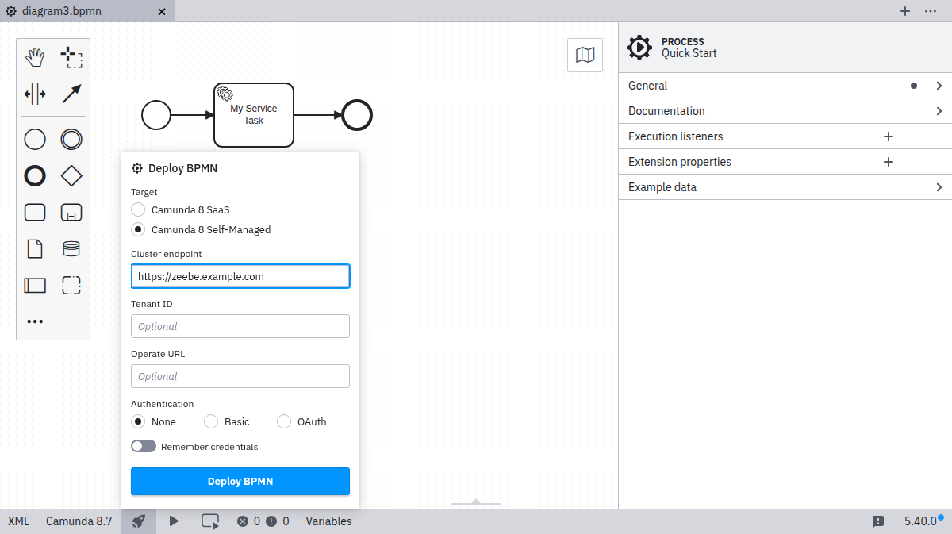The height and width of the screenshot is (534, 952).
Task: Select the Data store shape
Action: [71, 248]
